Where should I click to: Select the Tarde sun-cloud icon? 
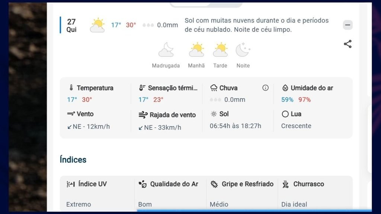[220, 50]
